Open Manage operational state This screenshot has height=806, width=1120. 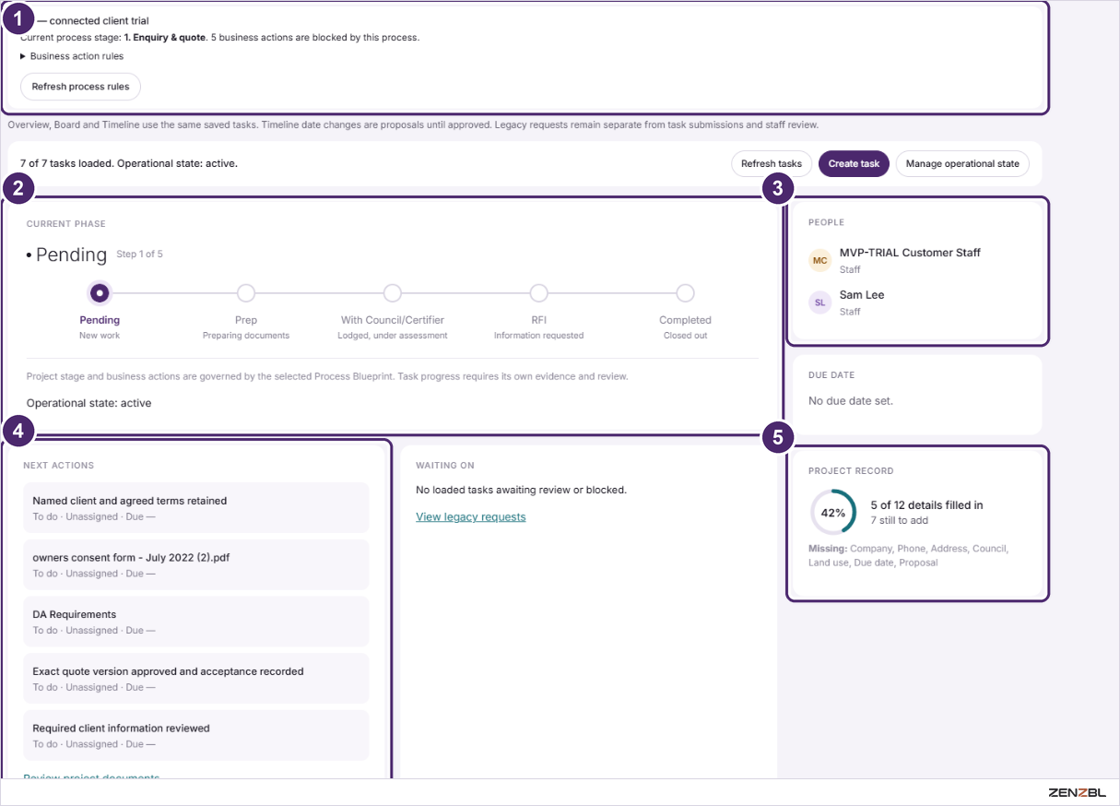[962, 164]
